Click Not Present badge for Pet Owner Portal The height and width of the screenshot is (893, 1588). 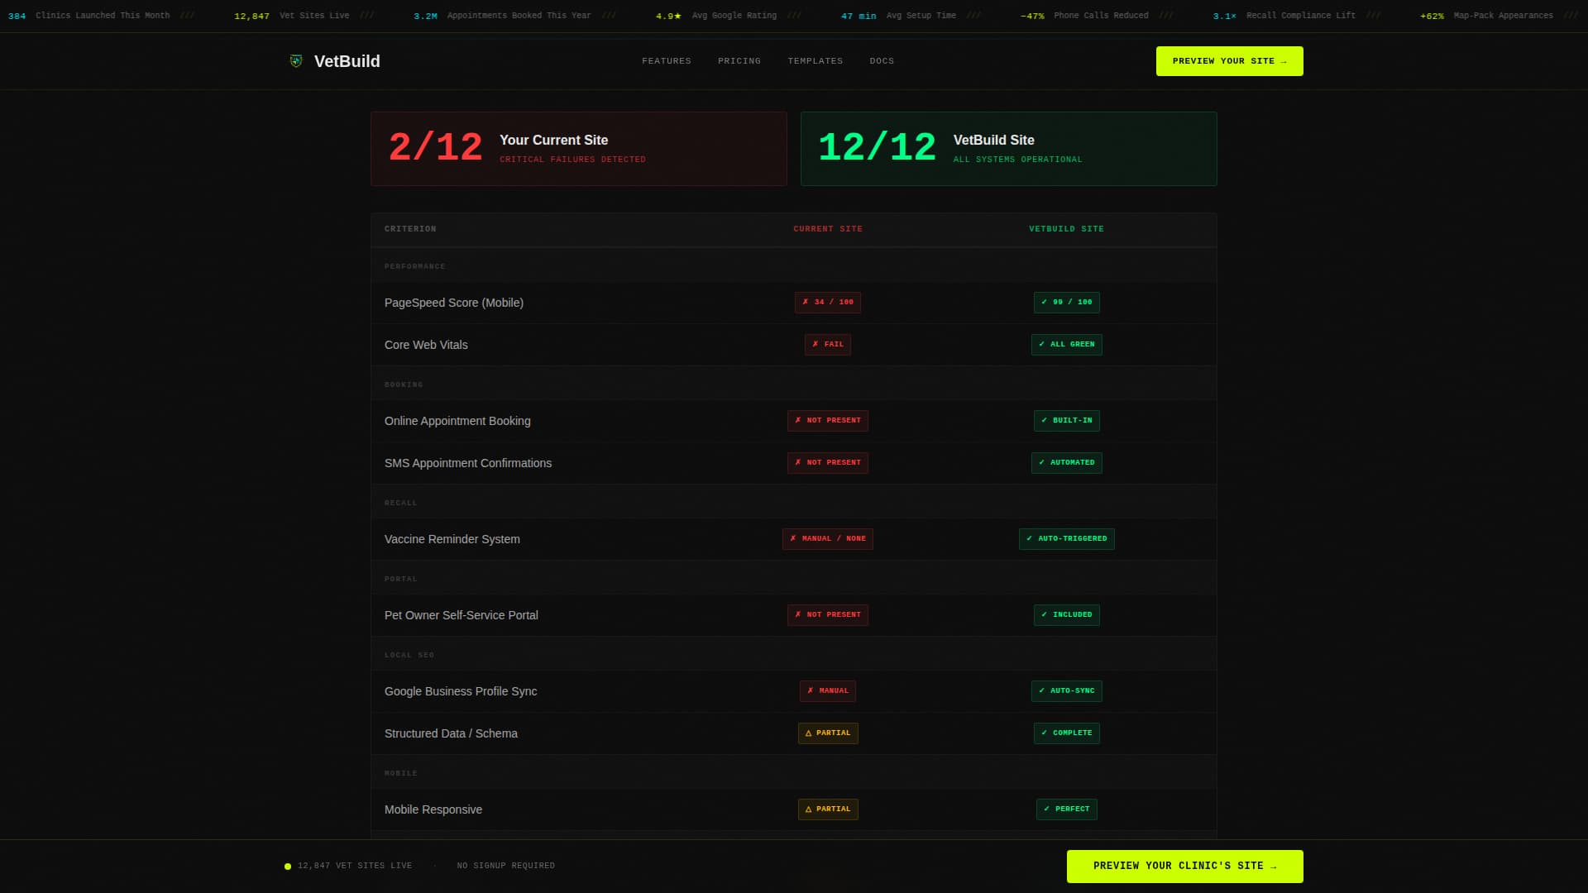(x=828, y=615)
